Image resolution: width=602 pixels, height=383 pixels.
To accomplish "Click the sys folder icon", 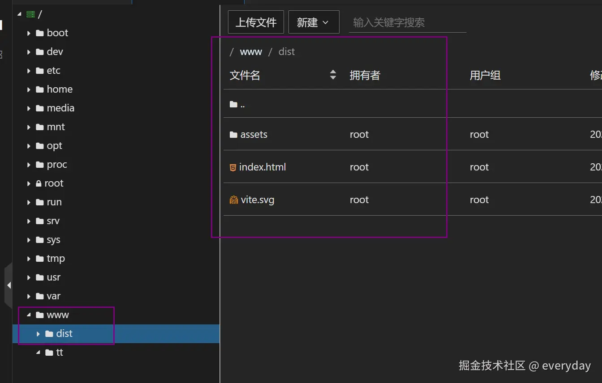I will [40, 240].
